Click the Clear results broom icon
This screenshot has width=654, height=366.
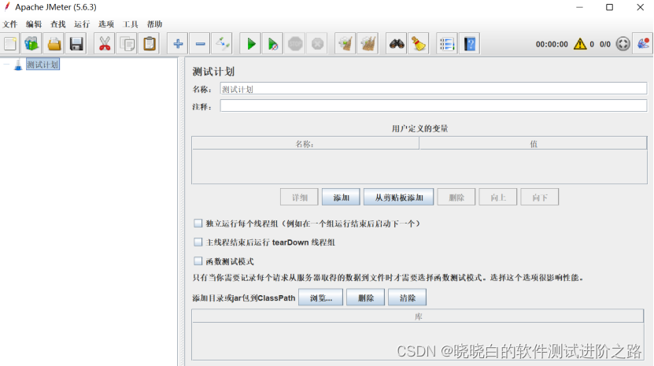click(345, 44)
